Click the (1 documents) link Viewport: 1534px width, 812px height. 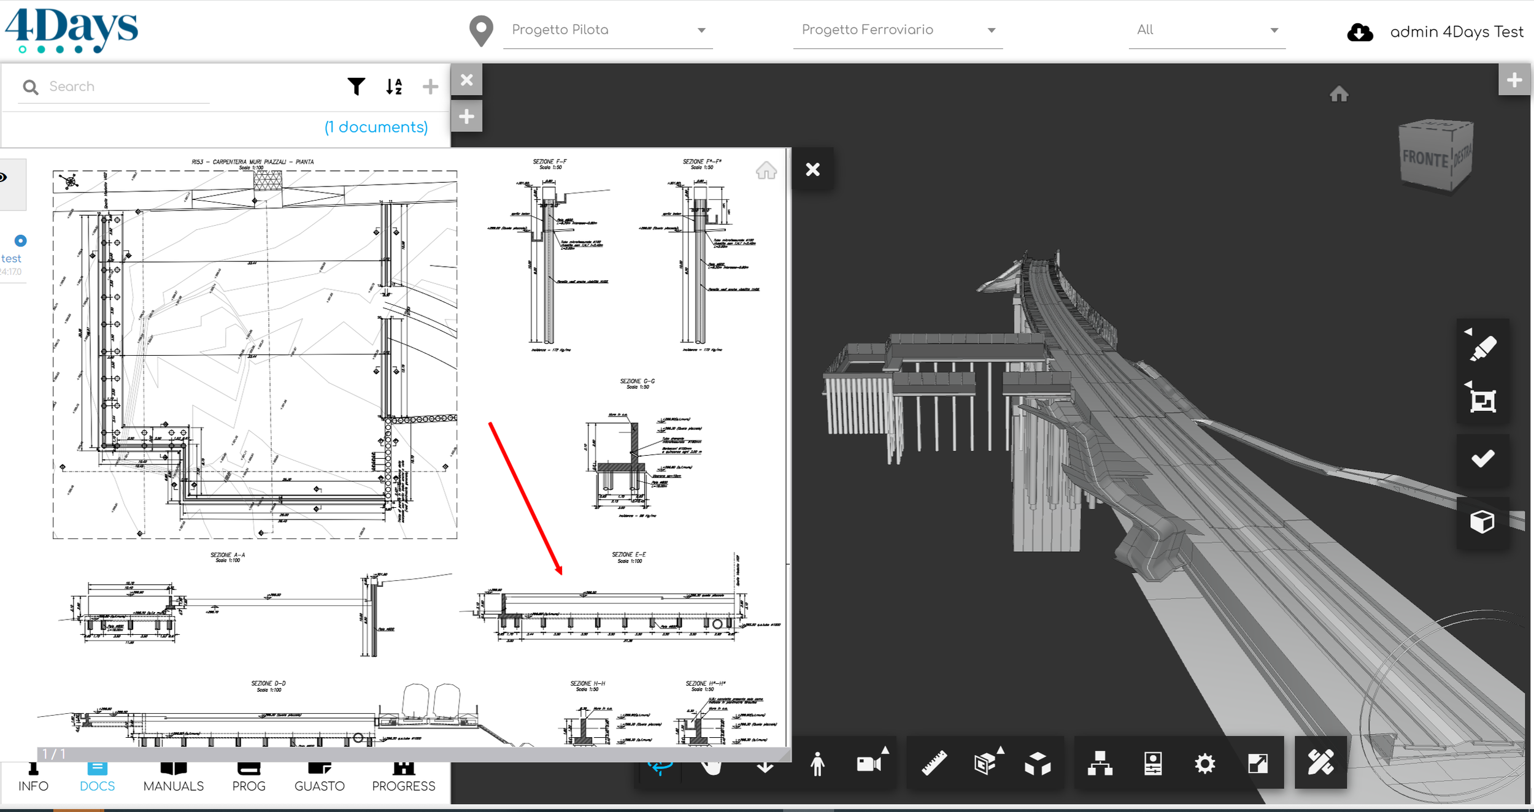[376, 127]
